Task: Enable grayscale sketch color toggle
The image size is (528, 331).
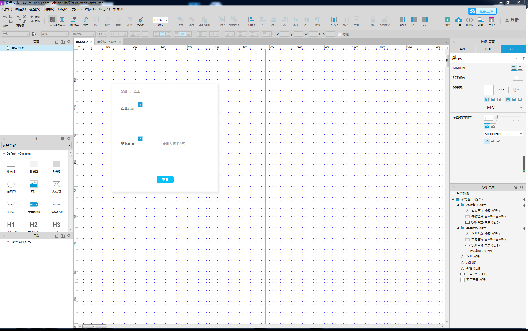Action: click(493, 126)
